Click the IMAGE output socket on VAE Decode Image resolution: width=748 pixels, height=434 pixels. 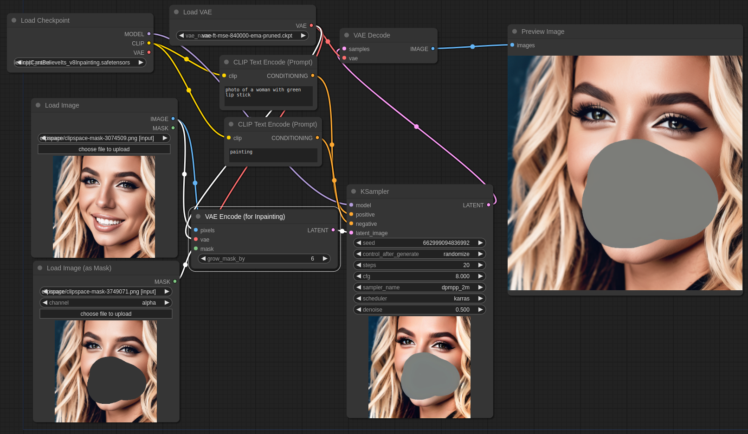click(433, 49)
